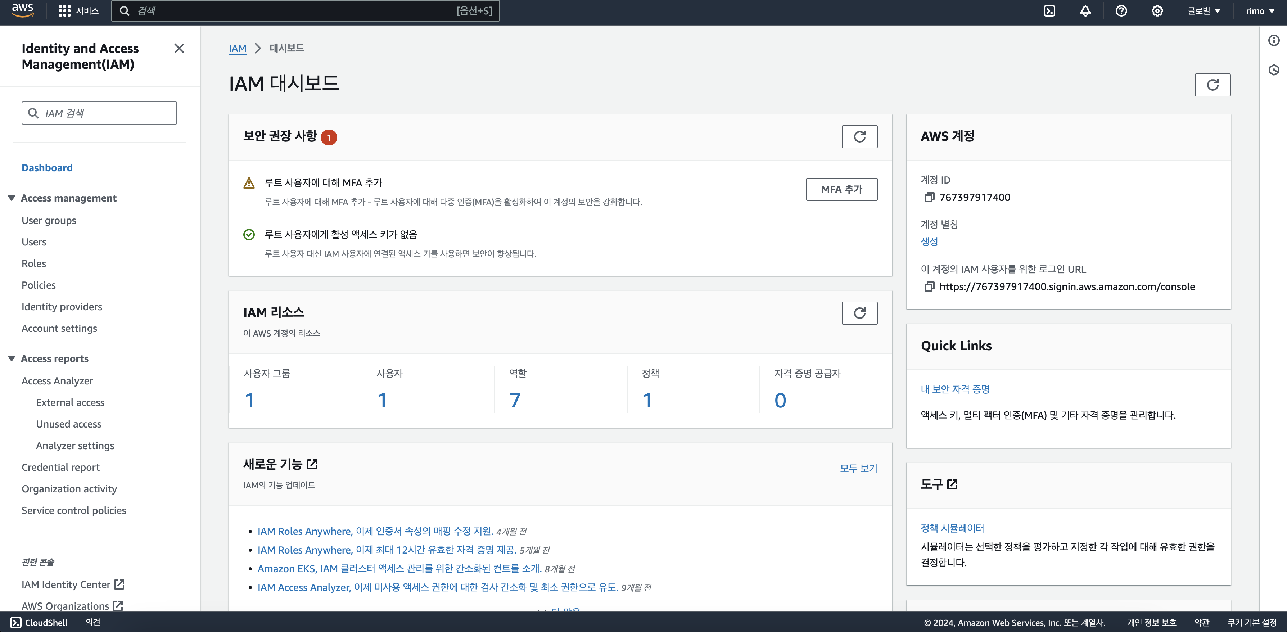Image resolution: width=1287 pixels, height=632 pixels.
Task: Copy the account ID 767397917400
Action: 929,197
